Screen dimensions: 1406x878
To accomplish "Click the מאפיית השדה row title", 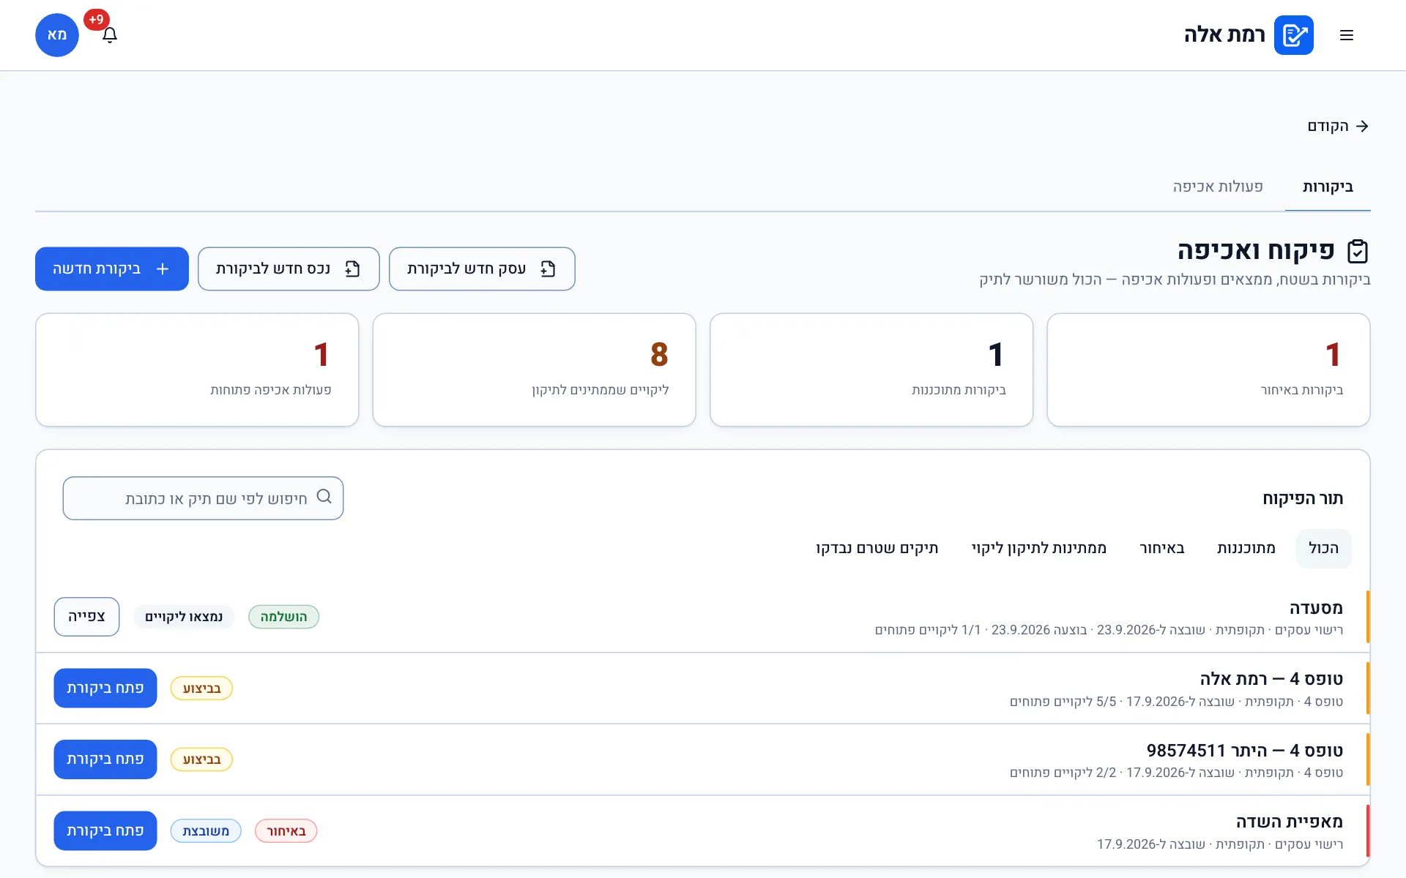I will click(1290, 822).
